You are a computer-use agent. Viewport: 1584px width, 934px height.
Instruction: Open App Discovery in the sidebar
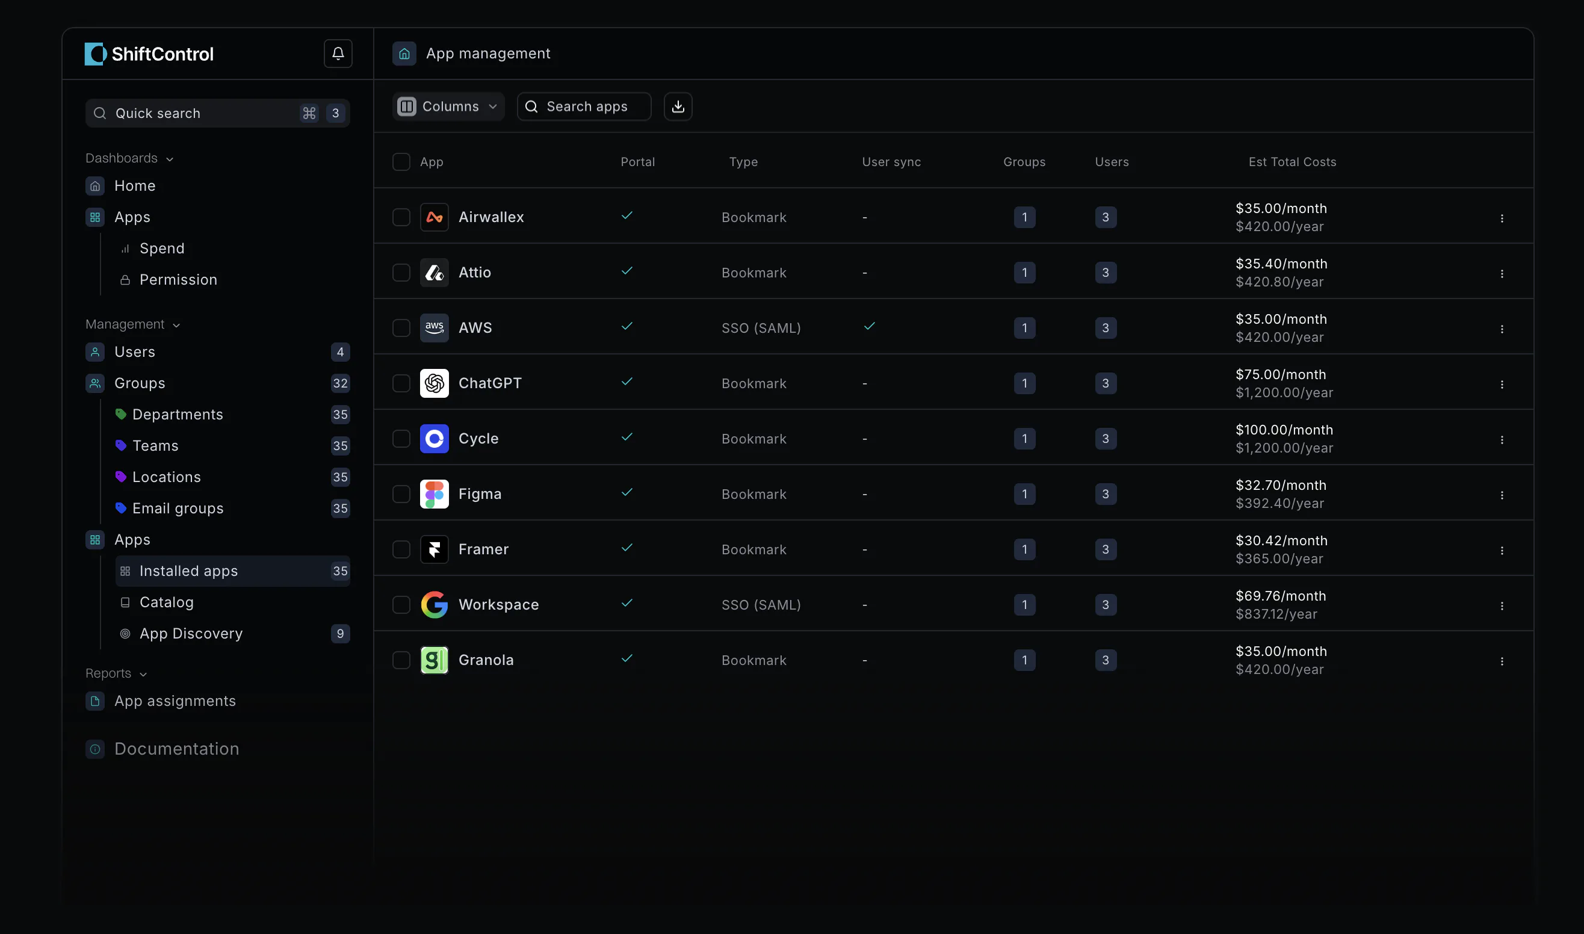click(x=233, y=634)
